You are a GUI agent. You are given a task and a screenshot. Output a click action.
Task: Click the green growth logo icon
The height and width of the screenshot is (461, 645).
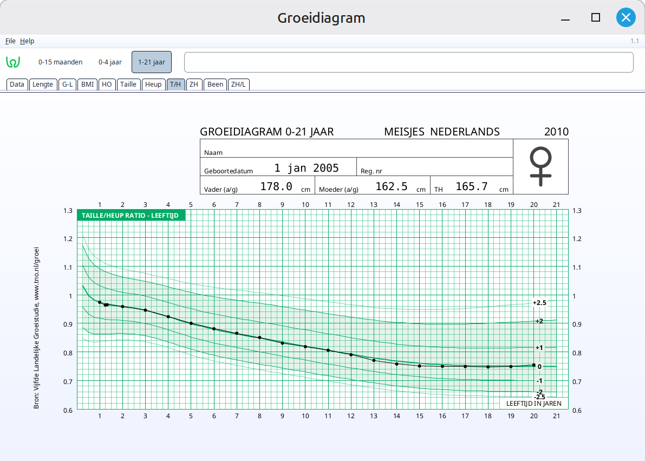pos(13,62)
